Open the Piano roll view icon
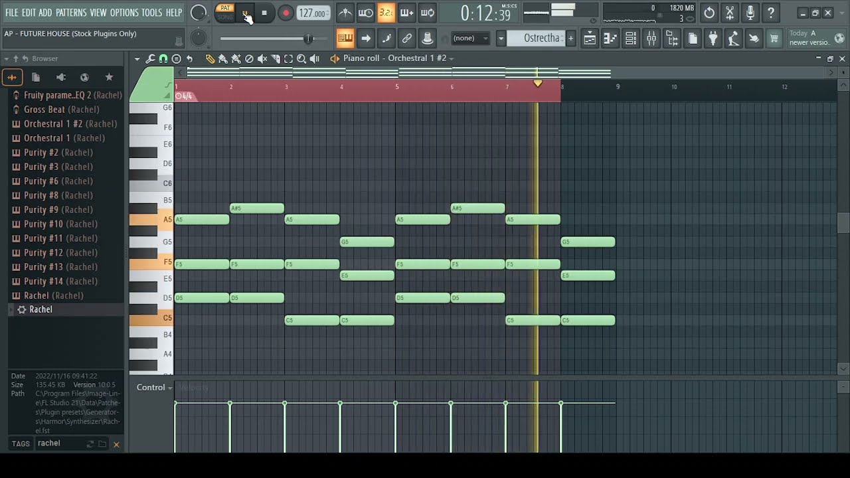This screenshot has width=850, height=478. (610, 39)
